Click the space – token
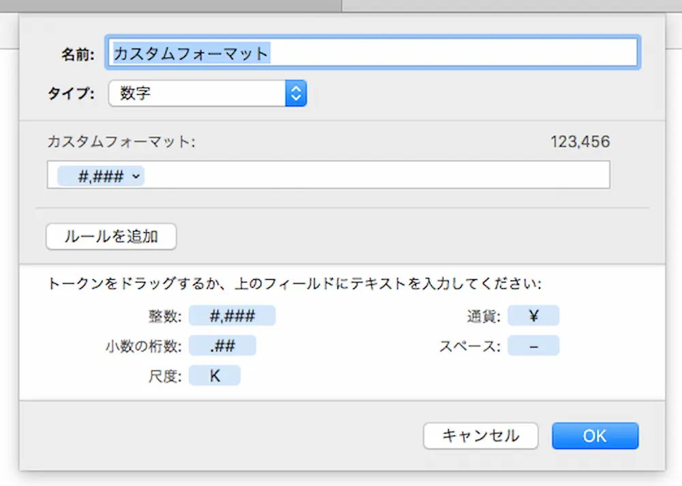 [x=533, y=346]
